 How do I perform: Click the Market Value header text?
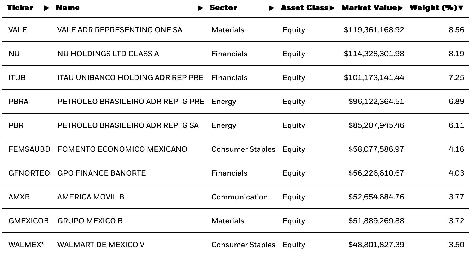coord(369,8)
